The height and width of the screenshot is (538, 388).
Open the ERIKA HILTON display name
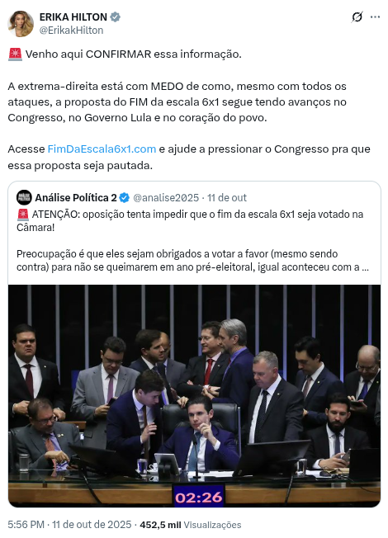click(x=73, y=17)
